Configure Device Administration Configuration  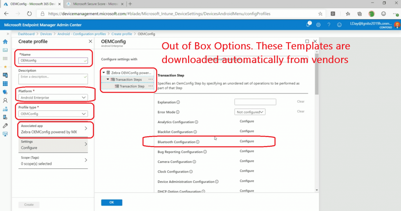(x=247, y=181)
